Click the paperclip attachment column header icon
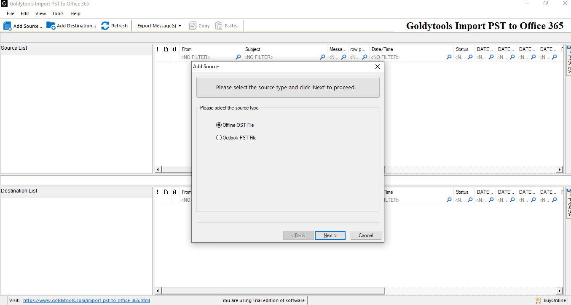The width and height of the screenshot is (571, 305). pyautogui.click(x=174, y=49)
